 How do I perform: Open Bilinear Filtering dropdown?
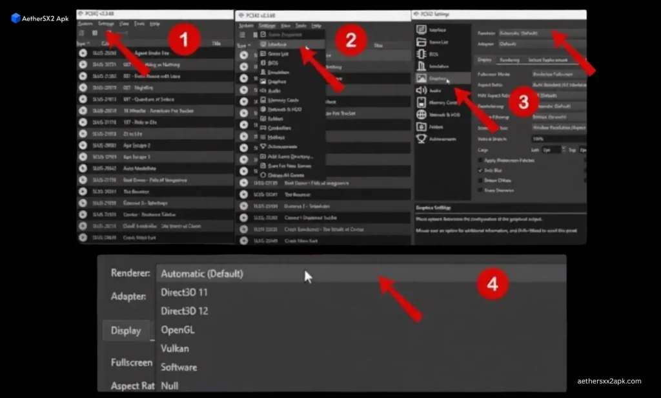click(558, 117)
